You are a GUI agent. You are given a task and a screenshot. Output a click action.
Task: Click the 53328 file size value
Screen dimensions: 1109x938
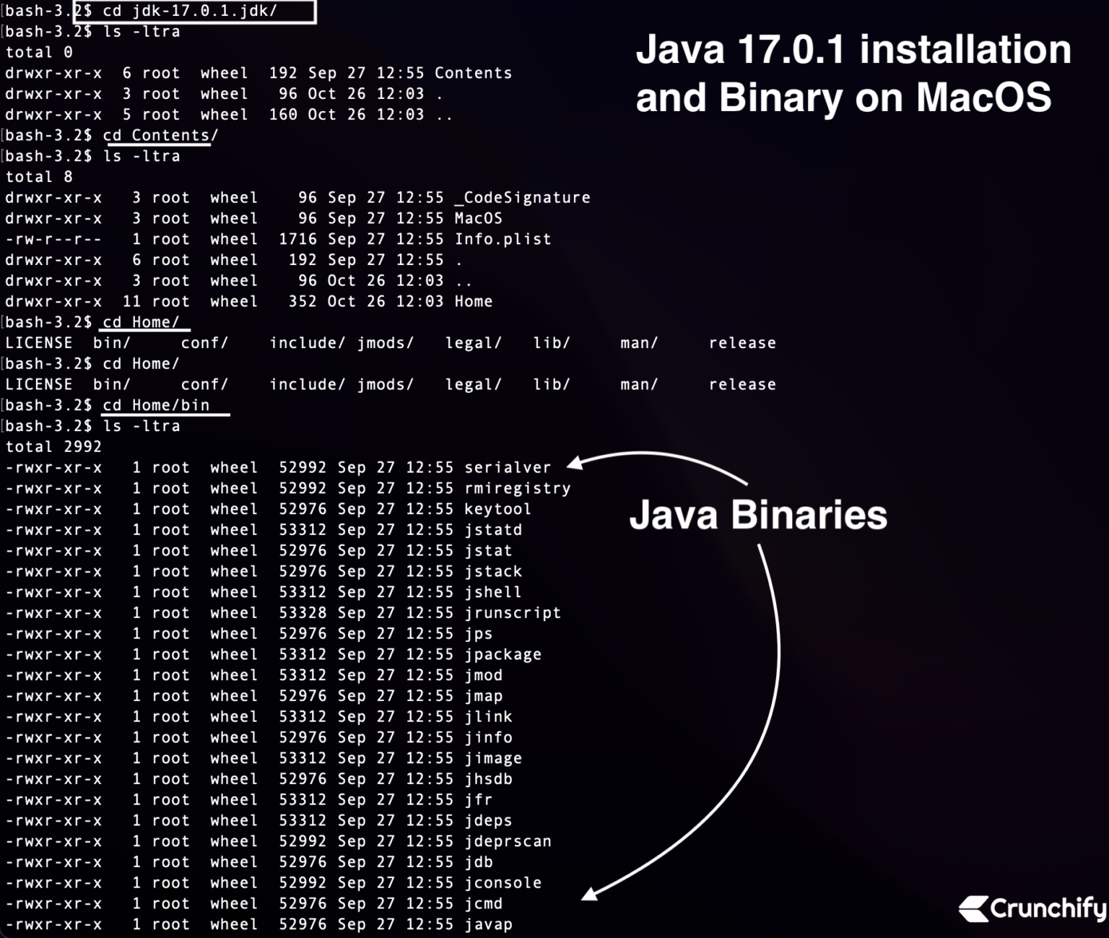303,613
